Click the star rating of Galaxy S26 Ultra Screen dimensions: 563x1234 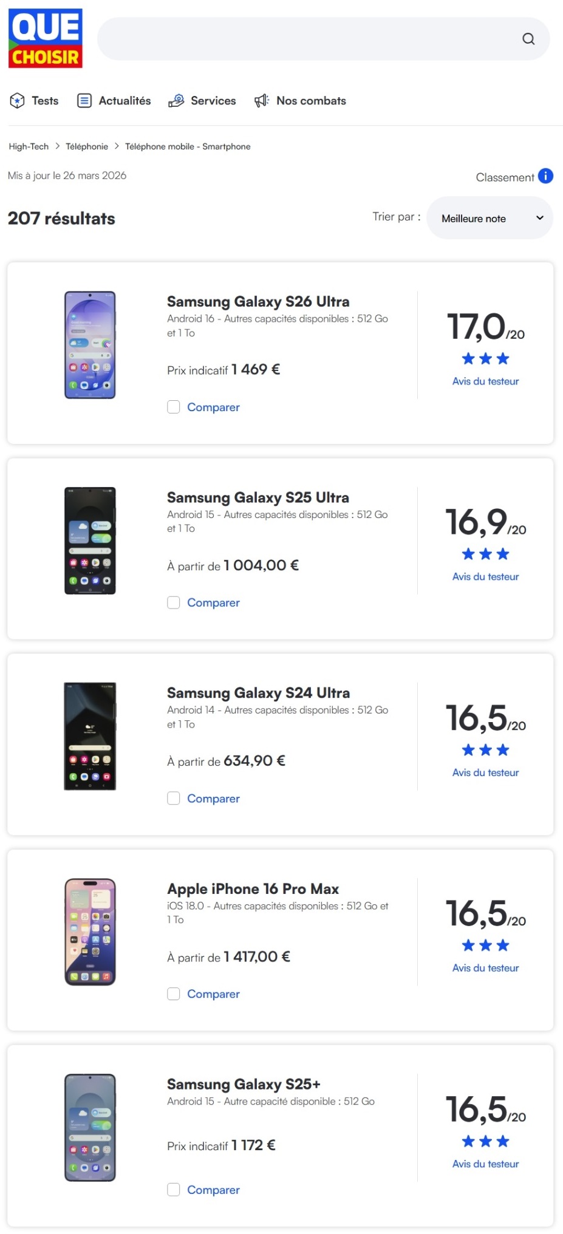485,359
